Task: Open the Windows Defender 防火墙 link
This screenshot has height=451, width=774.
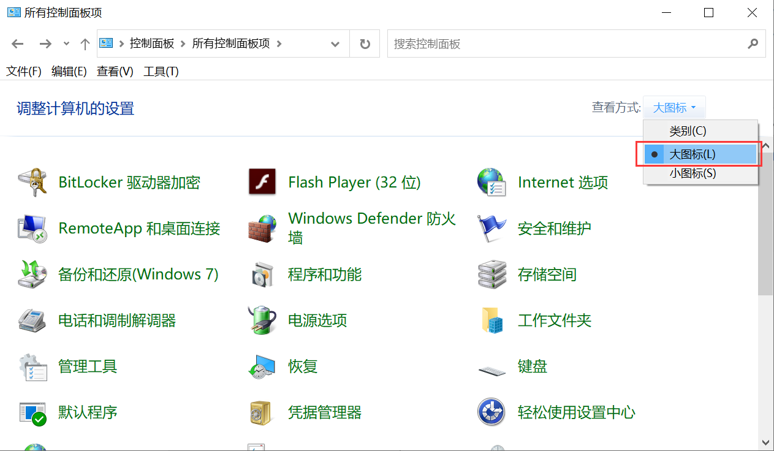Action: pos(372,228)
